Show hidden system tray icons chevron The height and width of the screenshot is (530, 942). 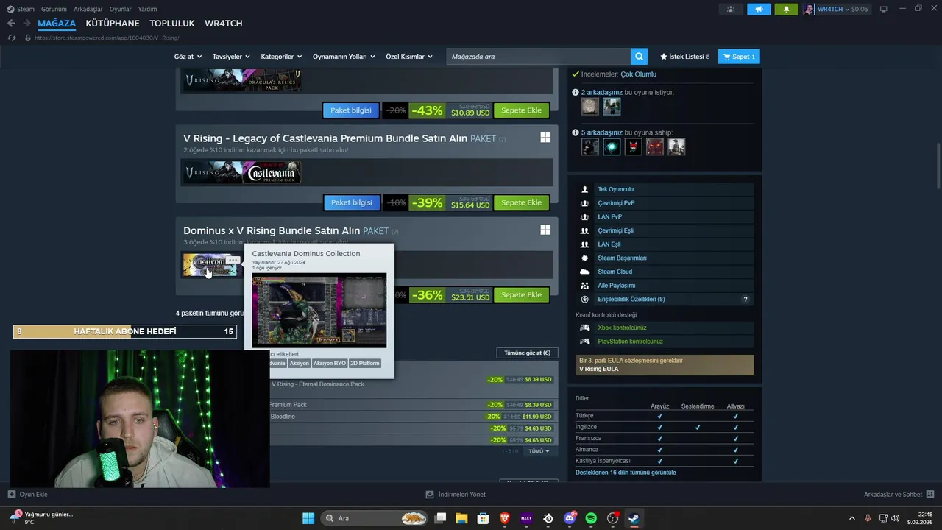852,518
